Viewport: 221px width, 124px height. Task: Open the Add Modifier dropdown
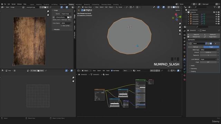tap(203, 40)
